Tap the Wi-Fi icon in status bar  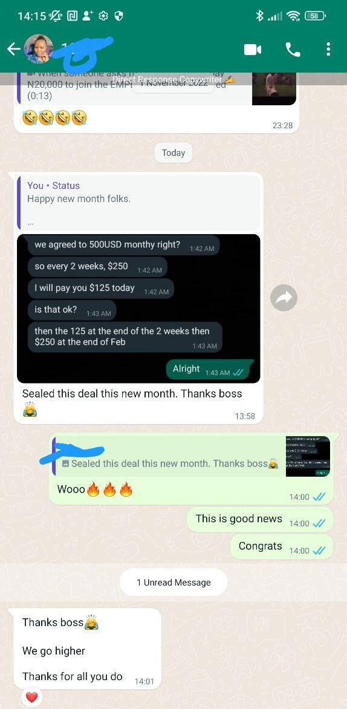point(293,16)
